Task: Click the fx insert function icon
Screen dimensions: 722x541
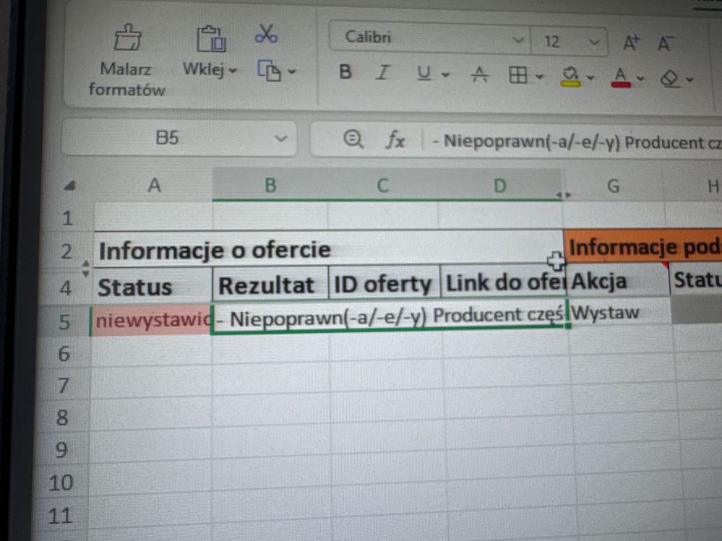Action: 394,139
